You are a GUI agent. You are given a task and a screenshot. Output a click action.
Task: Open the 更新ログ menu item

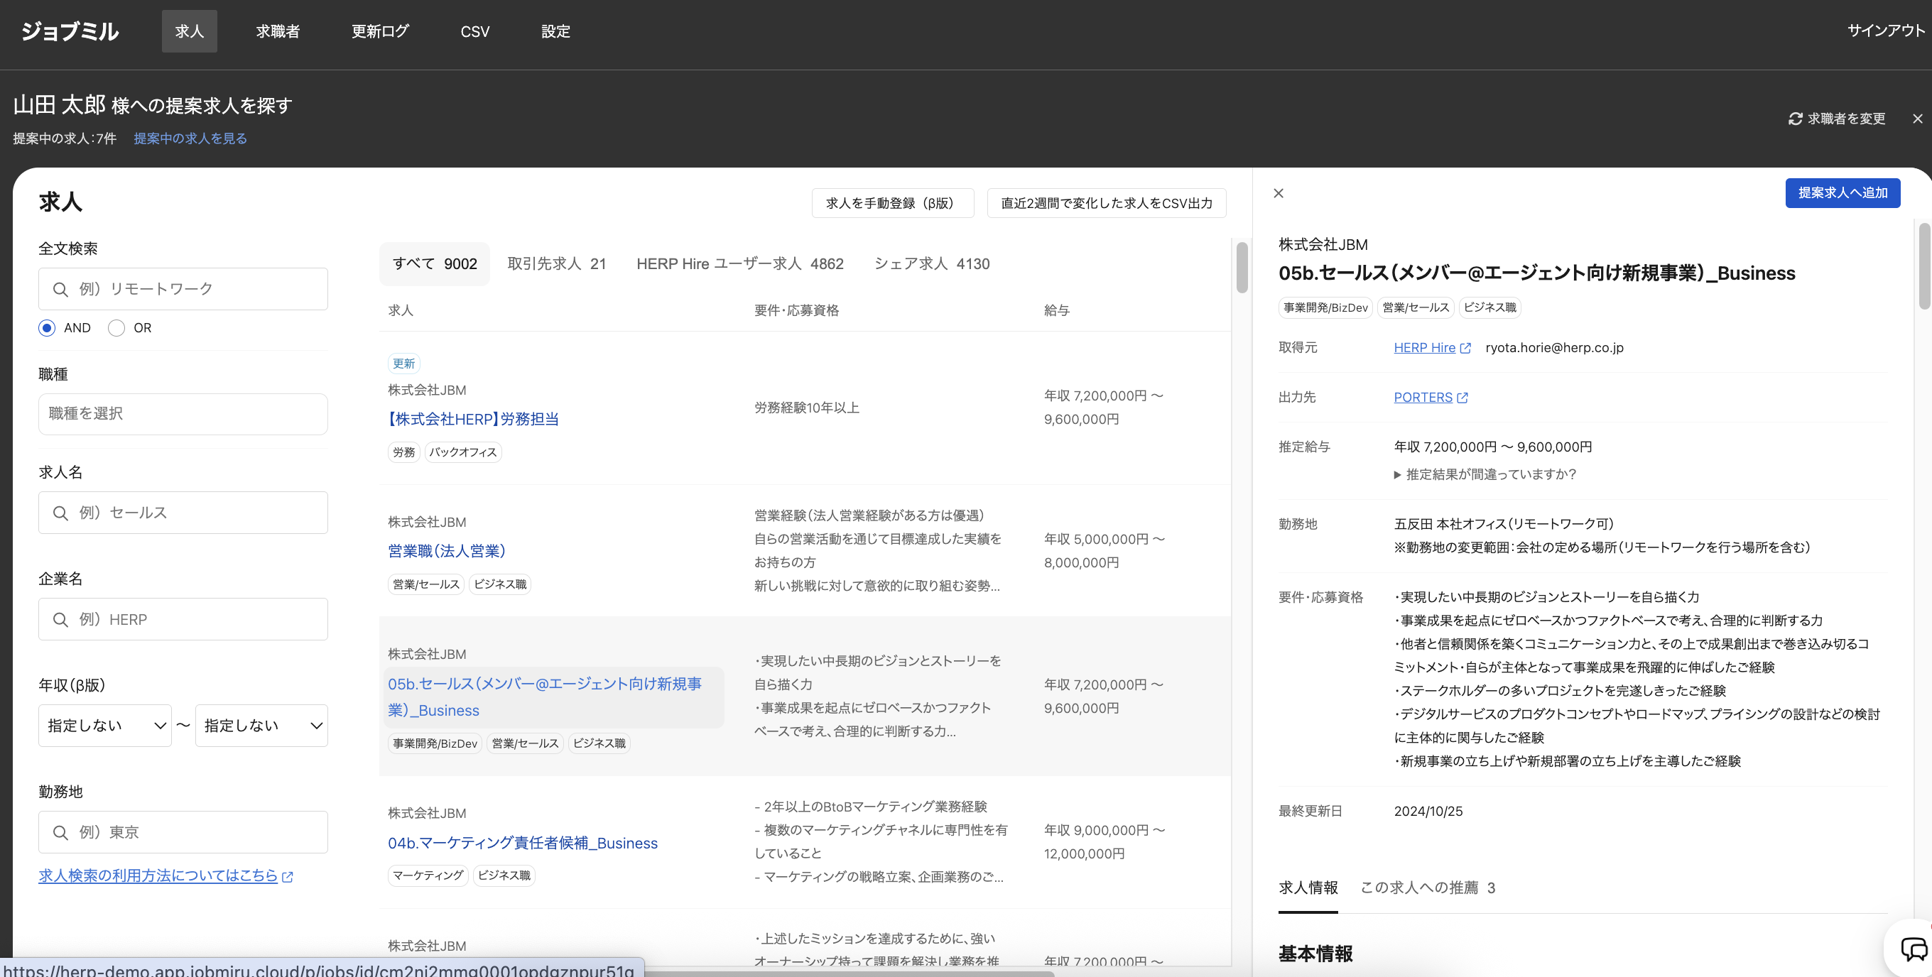click(x=379, y=31)
